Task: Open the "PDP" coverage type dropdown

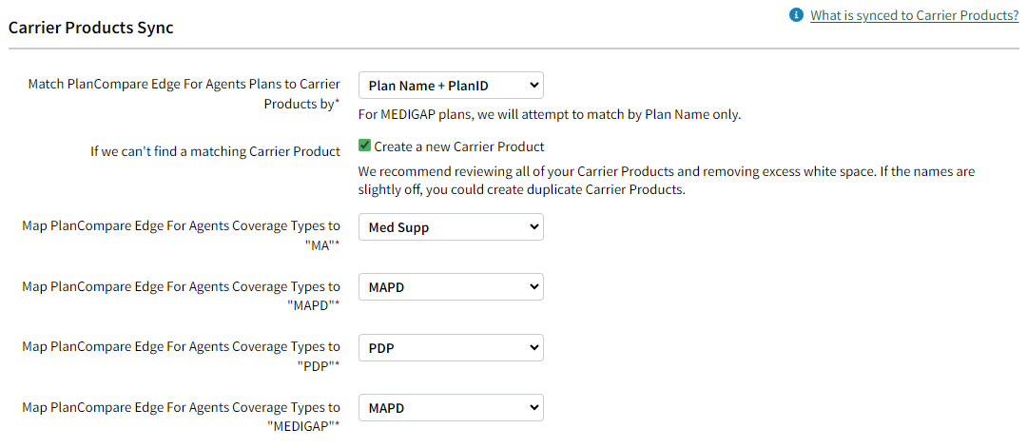Action: 451,347
